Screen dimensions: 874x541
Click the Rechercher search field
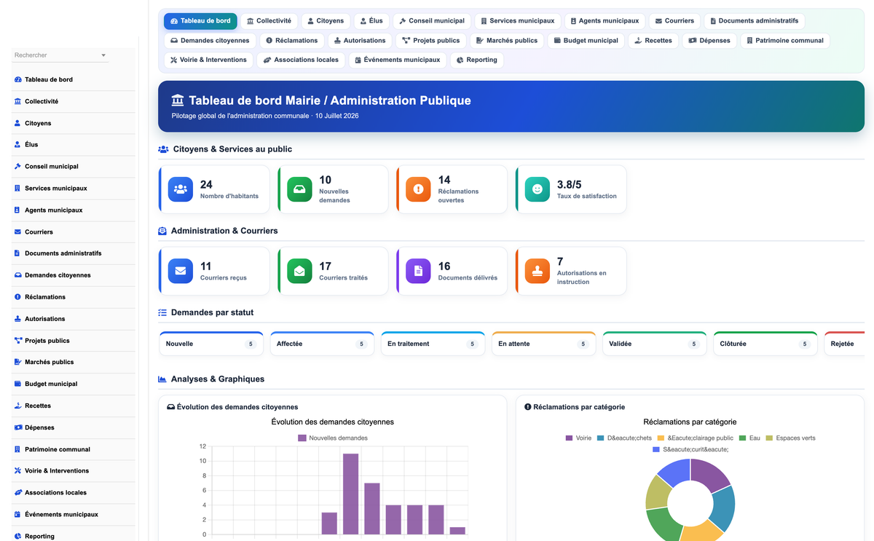[60, 55]
